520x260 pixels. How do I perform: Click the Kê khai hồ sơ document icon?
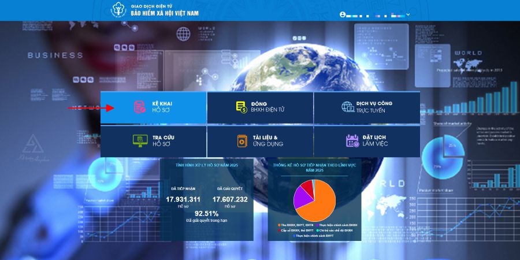(x=139, y=107)
